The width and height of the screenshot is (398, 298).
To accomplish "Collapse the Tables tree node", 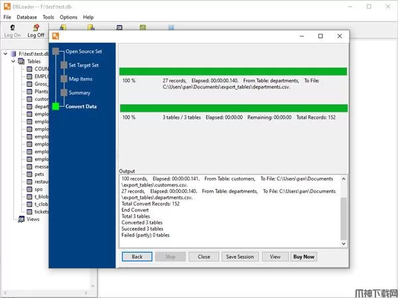I will (13, 61).
